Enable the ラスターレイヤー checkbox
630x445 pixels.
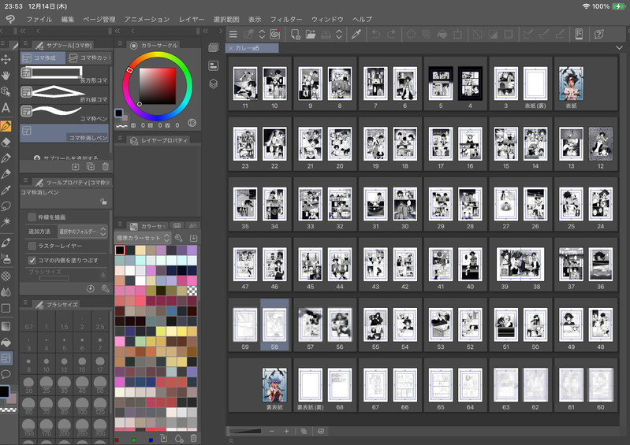[x=32, y=246]
